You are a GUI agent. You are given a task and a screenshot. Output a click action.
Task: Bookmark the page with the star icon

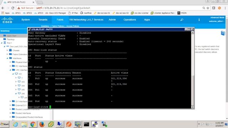pyautogui.click(x=208, y=8)
